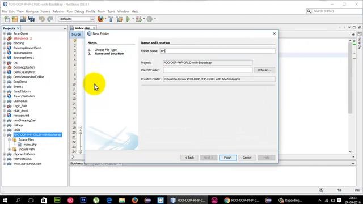The width and height of the screenshot is (363, 204).
Task: Click the Search (Ctrl+I) field
Action: [334, 11]
